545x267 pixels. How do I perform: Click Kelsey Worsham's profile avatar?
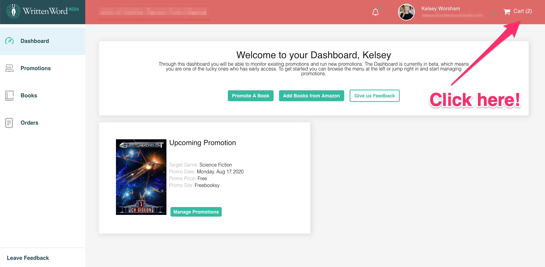pyautogui.click(x=406, y=12)
